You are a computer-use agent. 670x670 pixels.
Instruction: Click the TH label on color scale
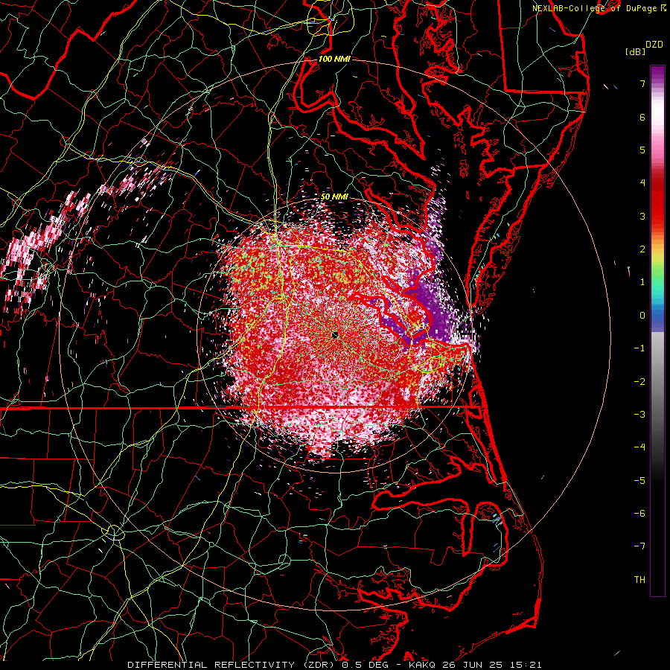pyautogui.click(x=639, y=580)
